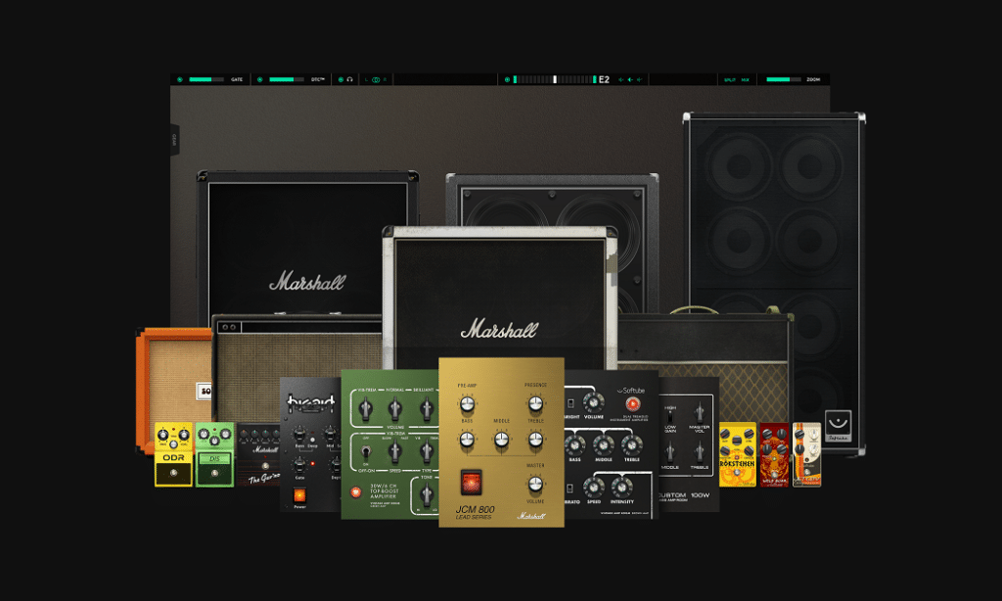Flip the green amp OFF-ON toggle switch
Viewport: 1002px width, 601px height.
(x=366, y=452)
